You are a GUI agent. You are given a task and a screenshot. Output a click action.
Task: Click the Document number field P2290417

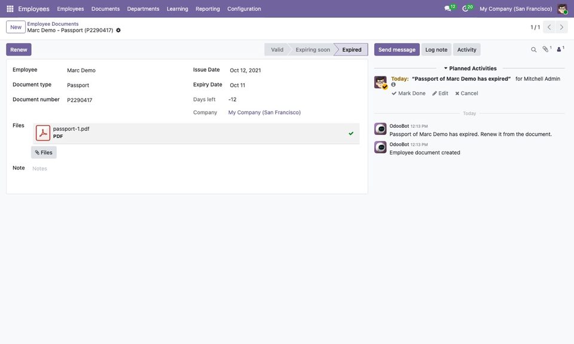tap(80, 100)
